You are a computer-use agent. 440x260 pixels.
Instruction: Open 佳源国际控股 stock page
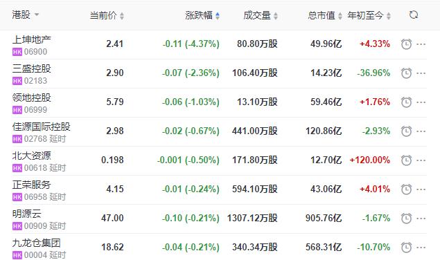coord(42,127)
